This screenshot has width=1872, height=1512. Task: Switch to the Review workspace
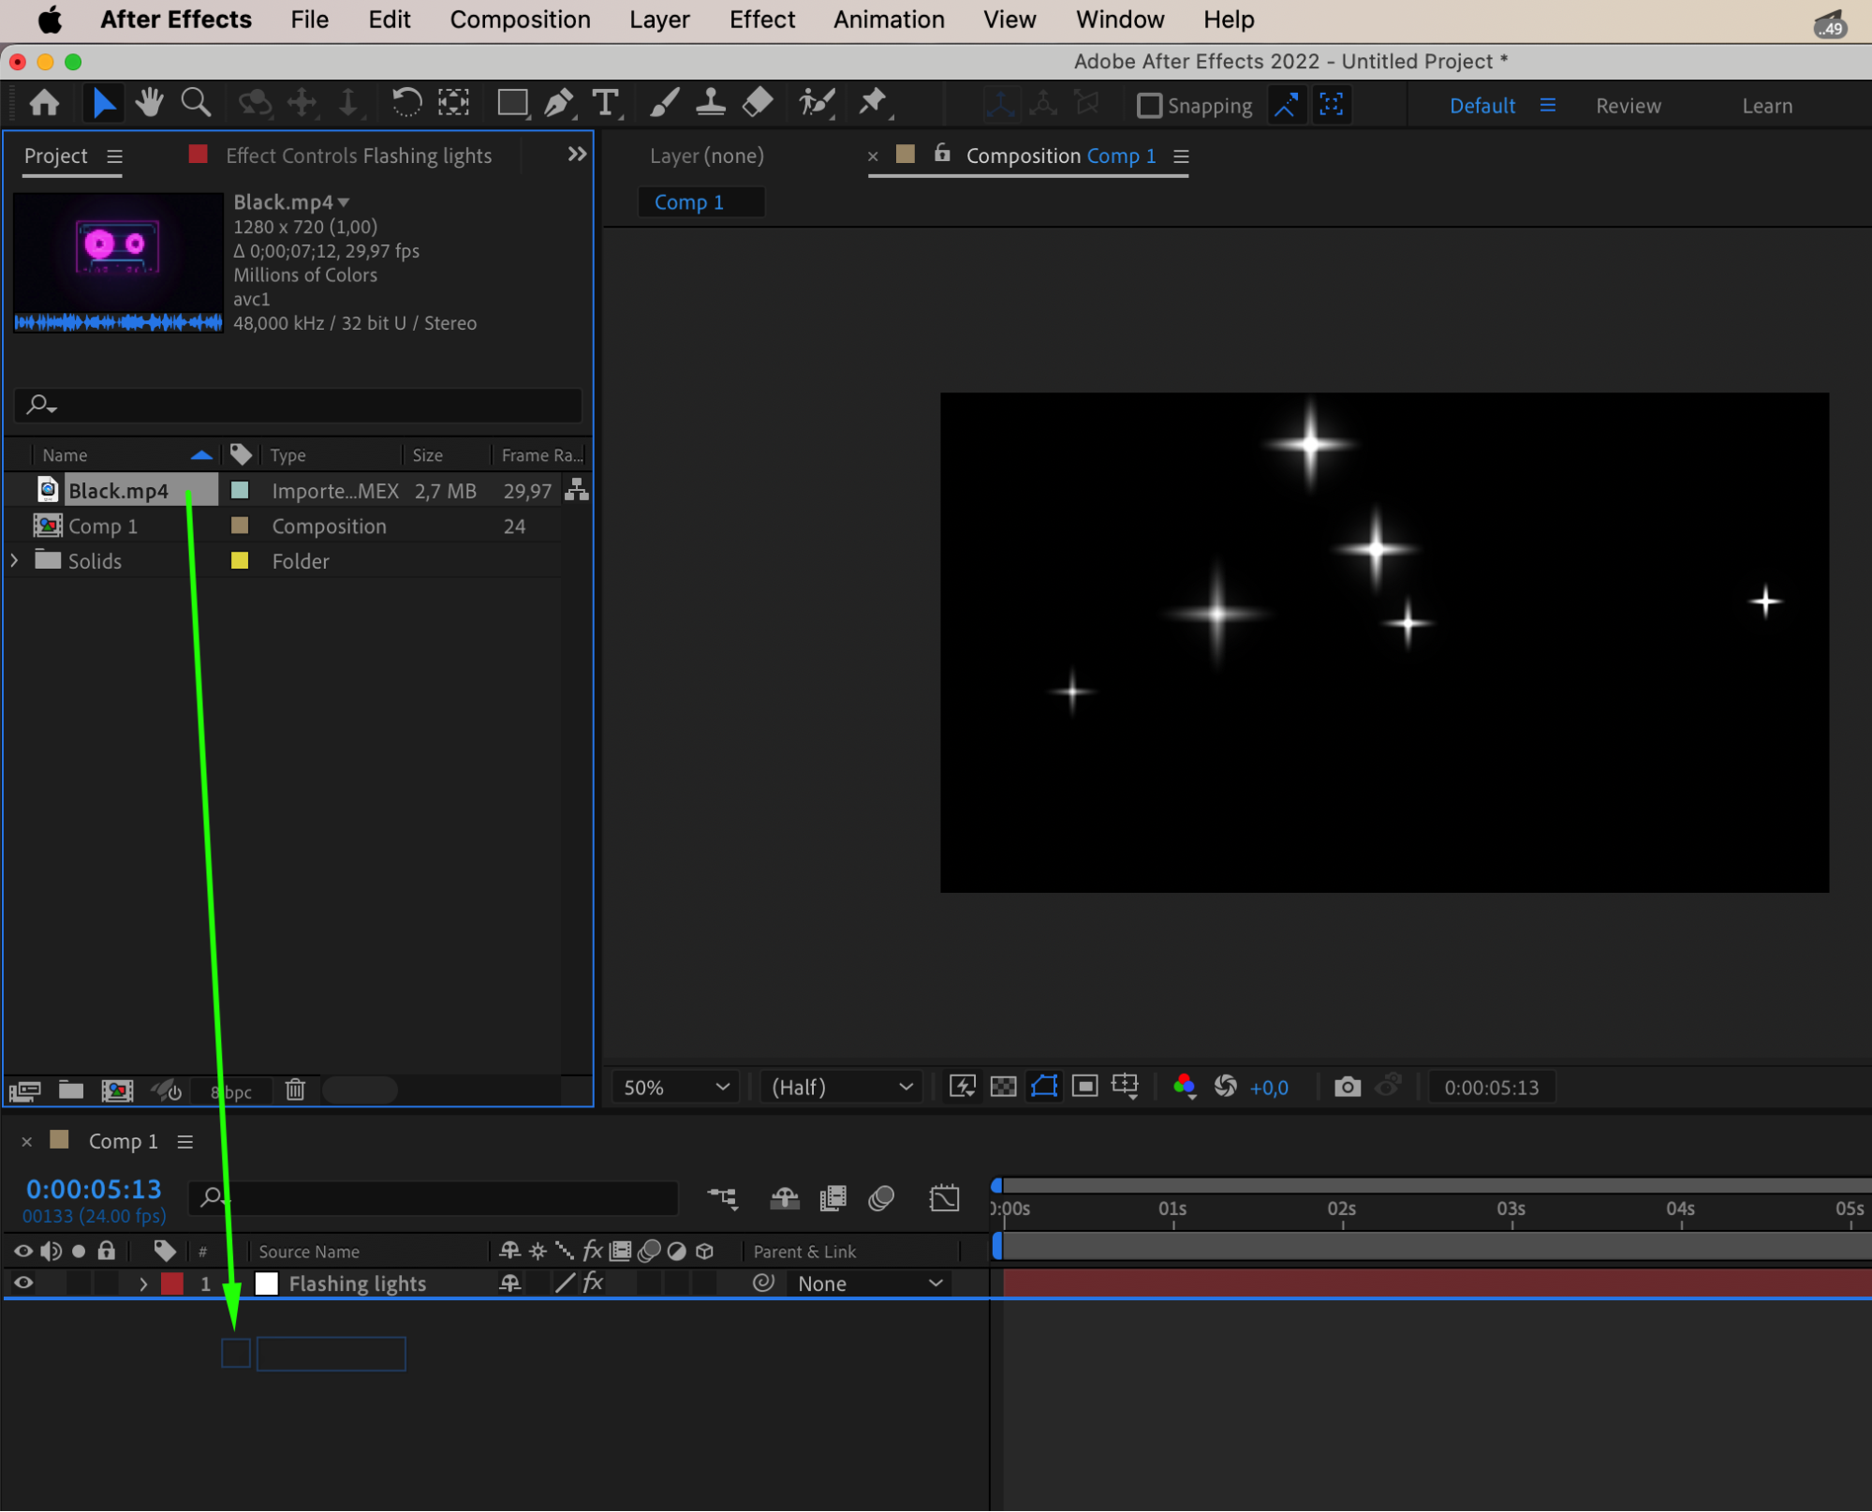click(x=1628, y=106)
